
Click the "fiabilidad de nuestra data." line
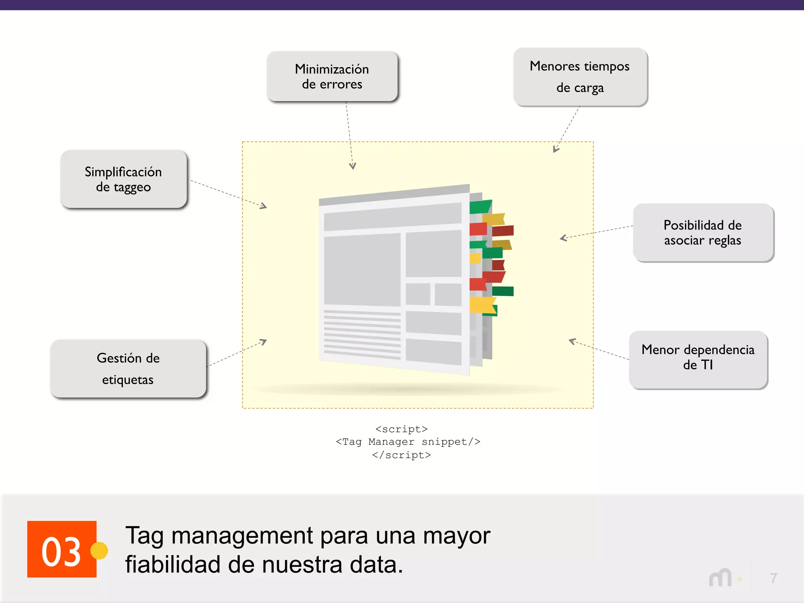point(264,565)
